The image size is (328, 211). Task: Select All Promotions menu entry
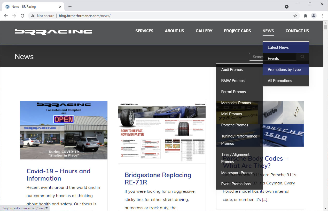[x=280, y=81]
